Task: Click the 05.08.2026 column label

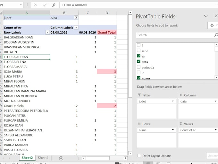Action: click(64, 32)
